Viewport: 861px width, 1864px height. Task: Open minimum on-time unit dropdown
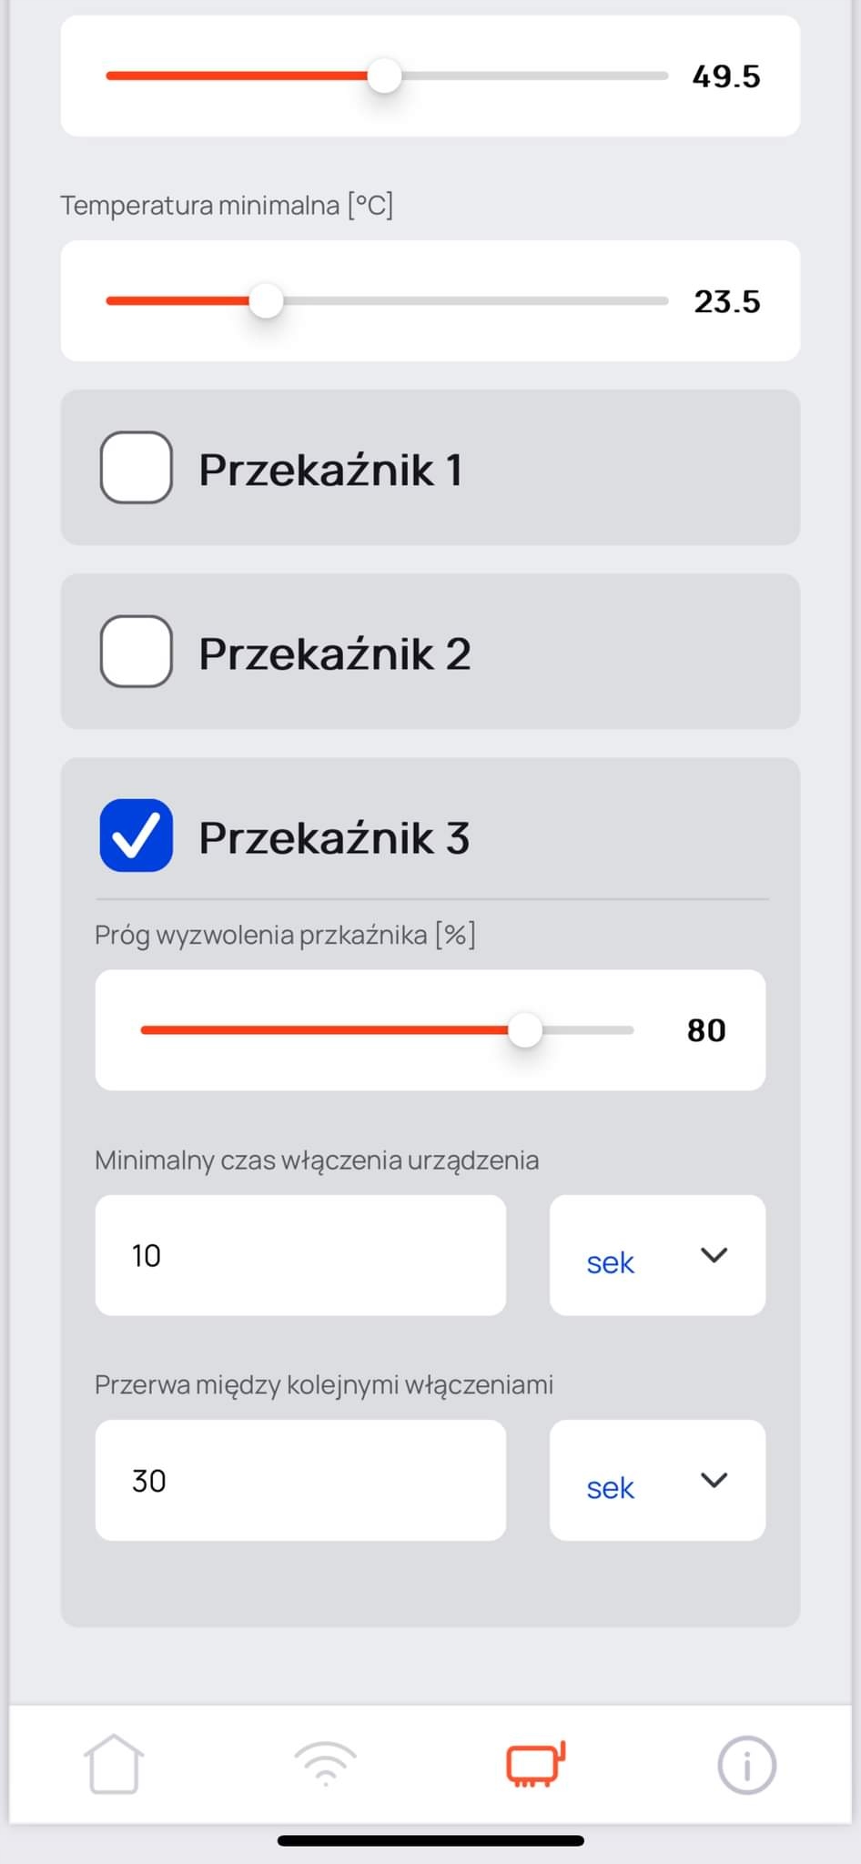[x=656, y=1255]
